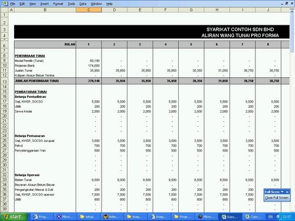
Task: Open the Full Screen toolbar options dropdown arrow
Action: (282, 192)
